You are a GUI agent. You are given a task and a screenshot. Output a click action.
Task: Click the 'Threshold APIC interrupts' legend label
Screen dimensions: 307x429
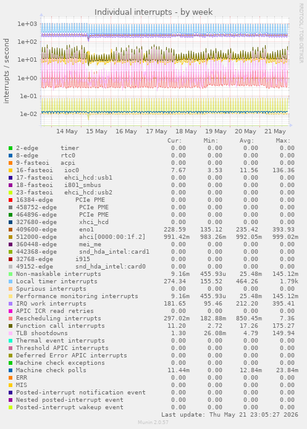[62, 348]
